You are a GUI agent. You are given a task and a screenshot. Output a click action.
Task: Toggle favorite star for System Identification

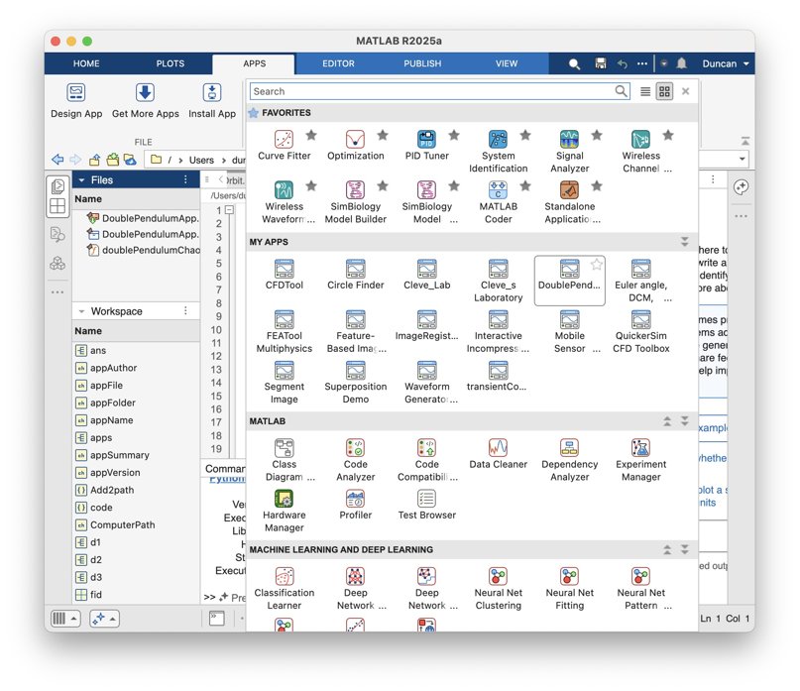(x=525, y=135)
